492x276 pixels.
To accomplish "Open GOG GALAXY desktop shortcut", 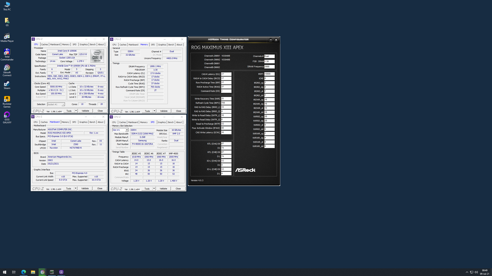I will (x=7, y=118).
